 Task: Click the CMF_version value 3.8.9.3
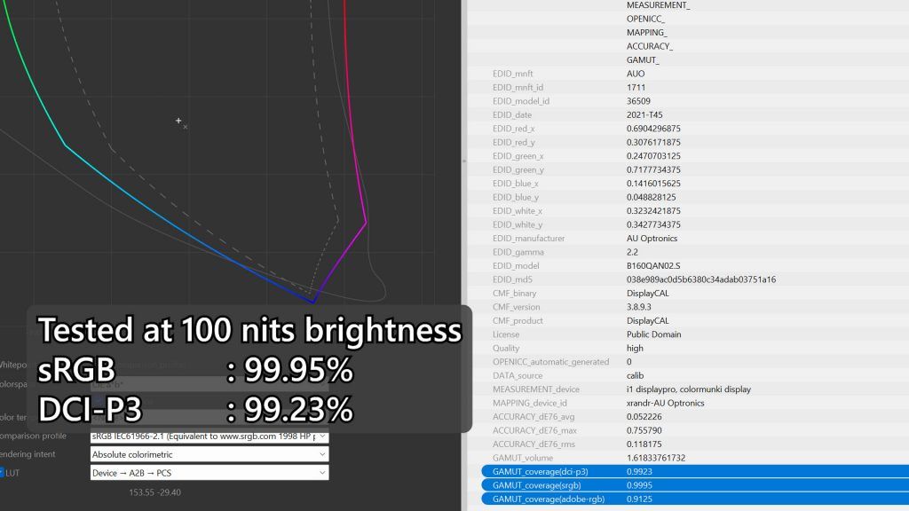638,307
